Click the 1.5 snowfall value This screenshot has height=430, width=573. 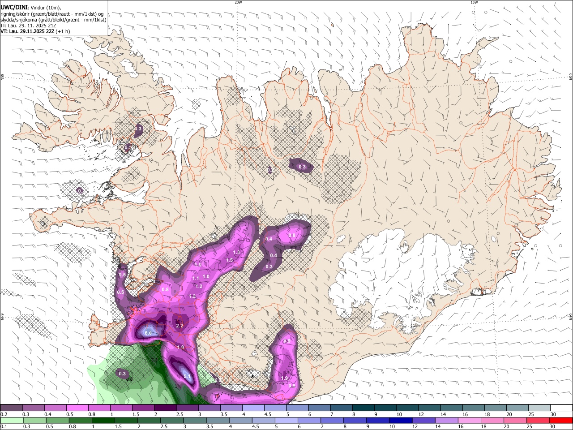[229, 260]
